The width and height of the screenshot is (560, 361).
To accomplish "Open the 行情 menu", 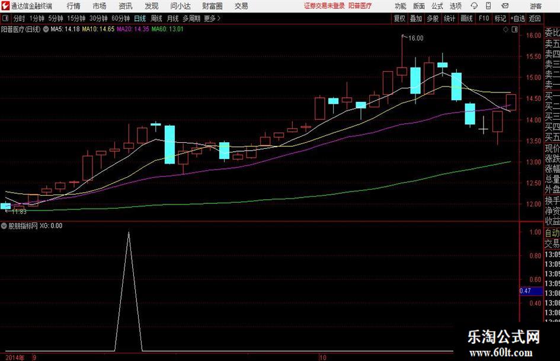I will click(x=73, y=6).
